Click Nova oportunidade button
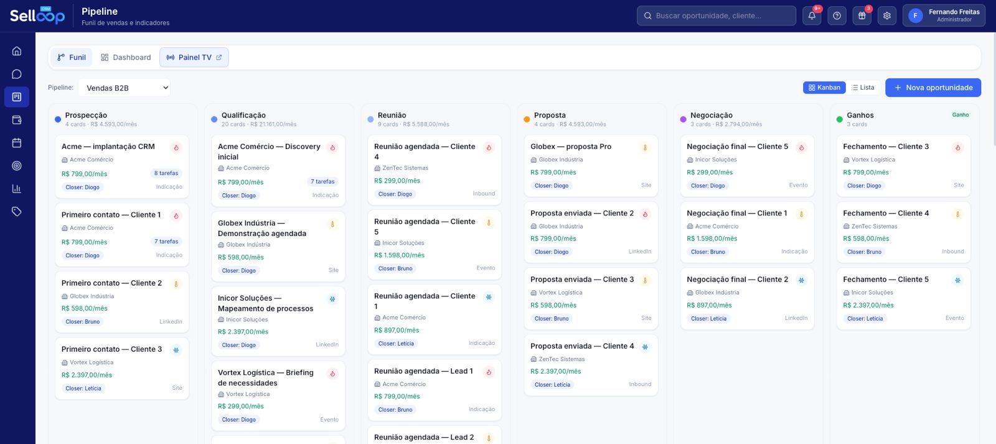The image size is (996, 444). tap(933, 88)
